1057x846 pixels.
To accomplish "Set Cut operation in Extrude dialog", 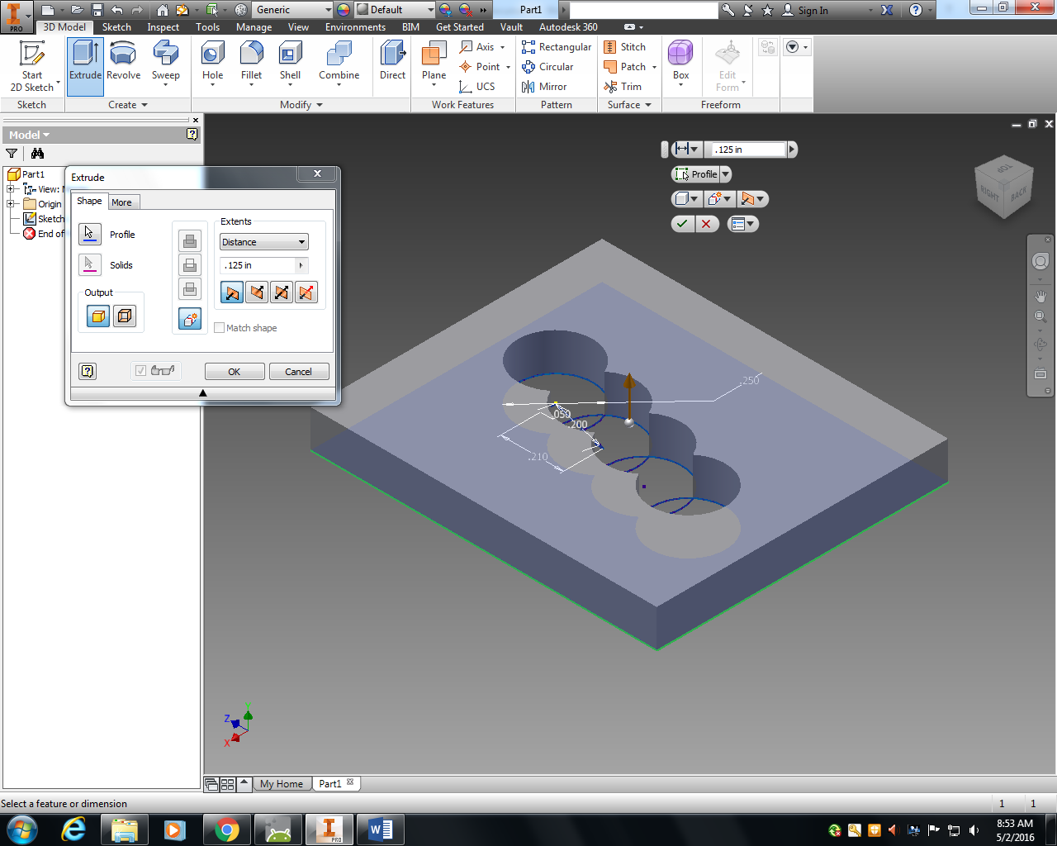I will (190, 265).
